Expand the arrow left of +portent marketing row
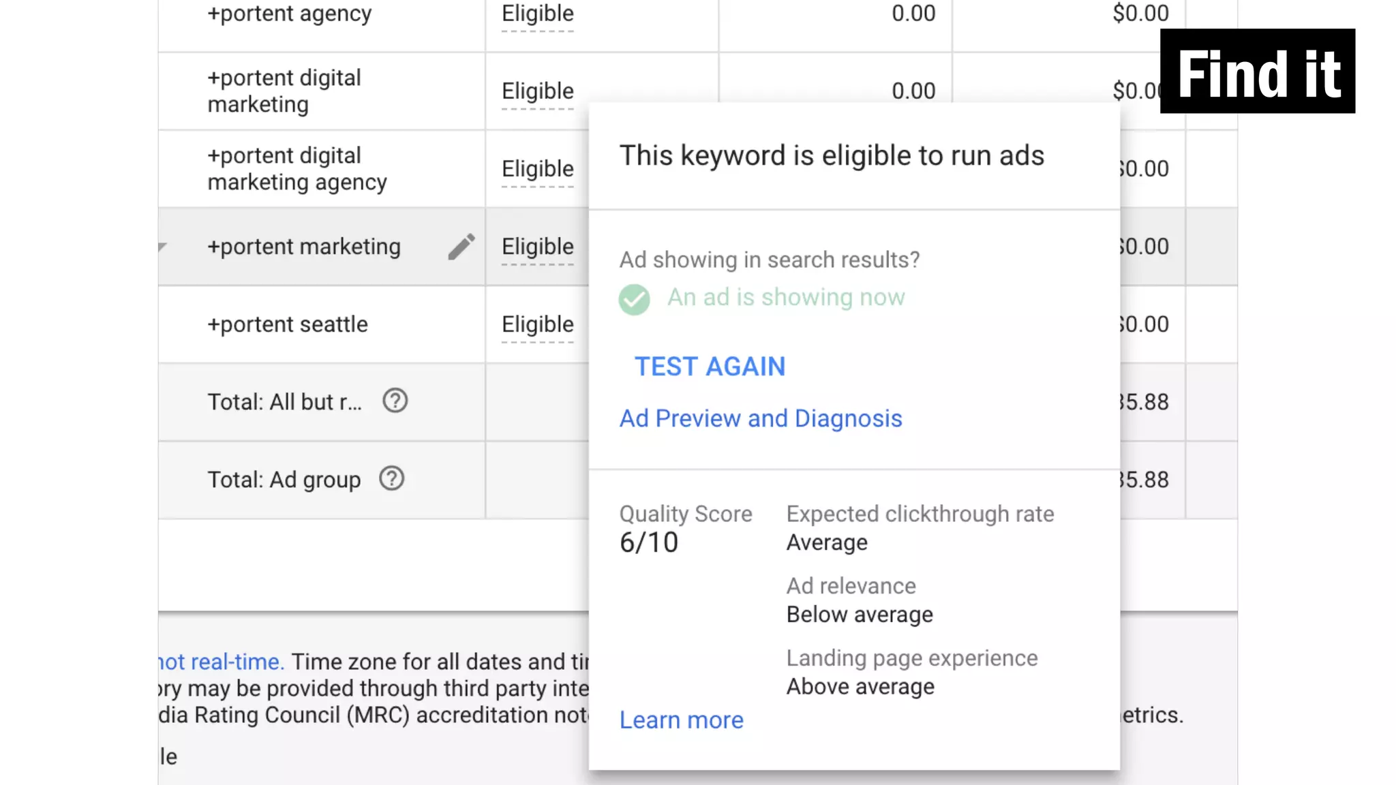The width and height of the screenshot is (1396, 785). (162, 247)
